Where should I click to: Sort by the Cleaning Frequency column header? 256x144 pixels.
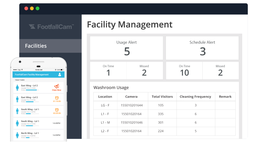coord(195,97)
